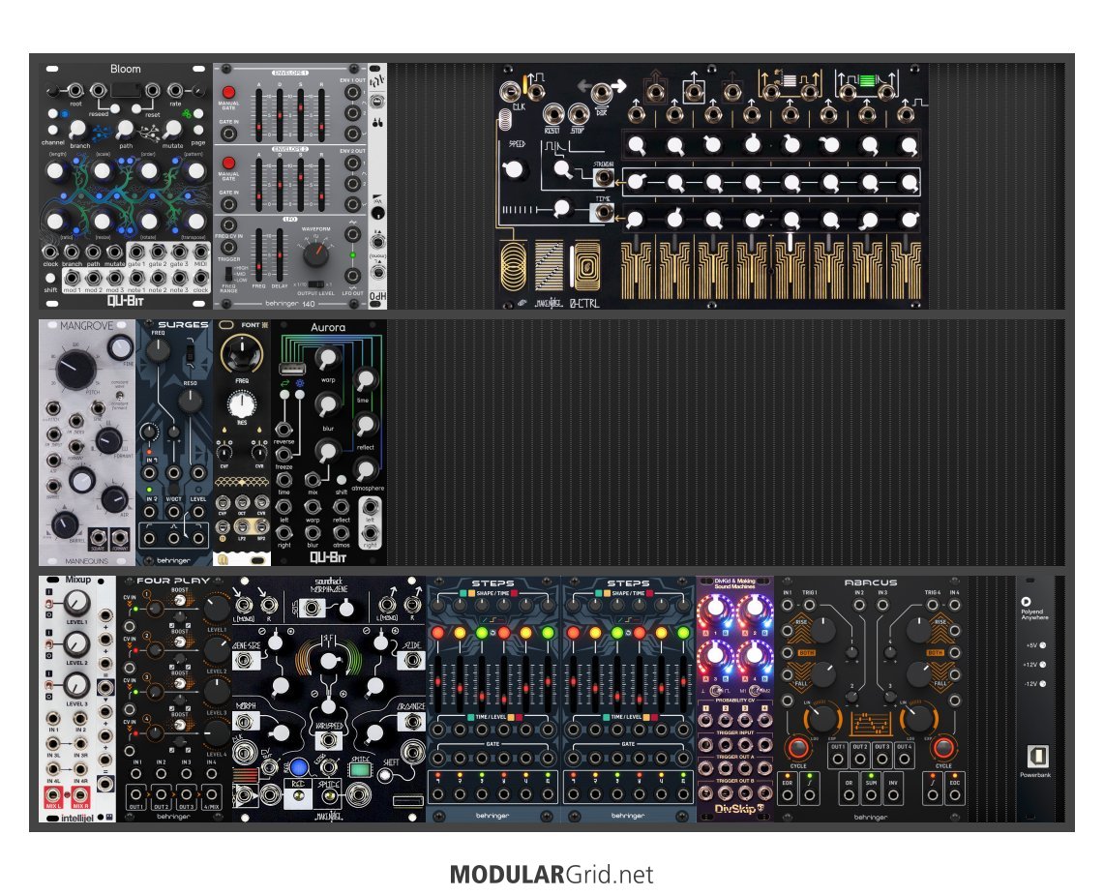Image resolution: width=1104 pixels, height=895 pixels.
Task: Click the LEVEL 1 knob on Mixup
Action: coord(76,604)
